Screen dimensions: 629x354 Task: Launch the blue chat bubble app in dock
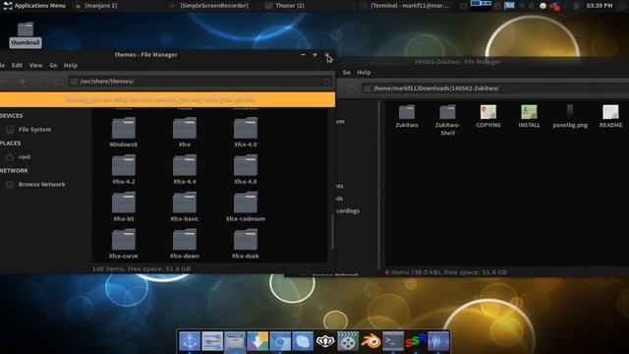[x=303, y=341]
